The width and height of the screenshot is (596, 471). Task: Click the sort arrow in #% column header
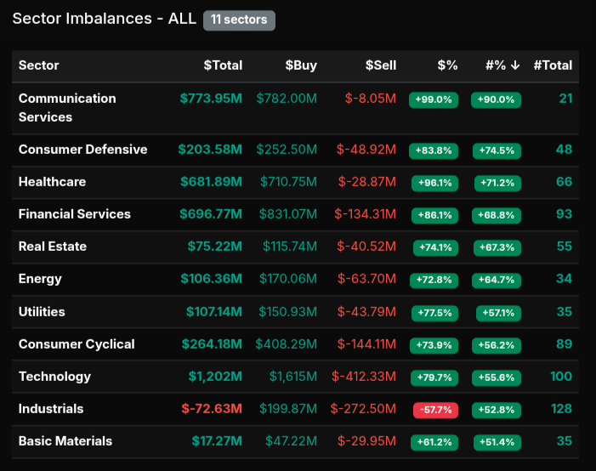point(515,65)
